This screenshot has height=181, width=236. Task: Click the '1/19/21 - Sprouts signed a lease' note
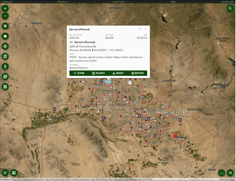[106, 59]
